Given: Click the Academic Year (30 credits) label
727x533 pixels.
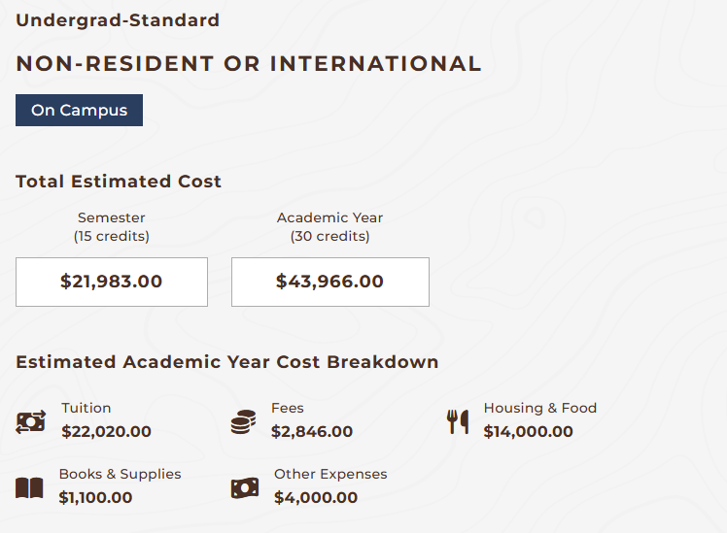Looking at the screenshot, I should [x=329, y=227].
